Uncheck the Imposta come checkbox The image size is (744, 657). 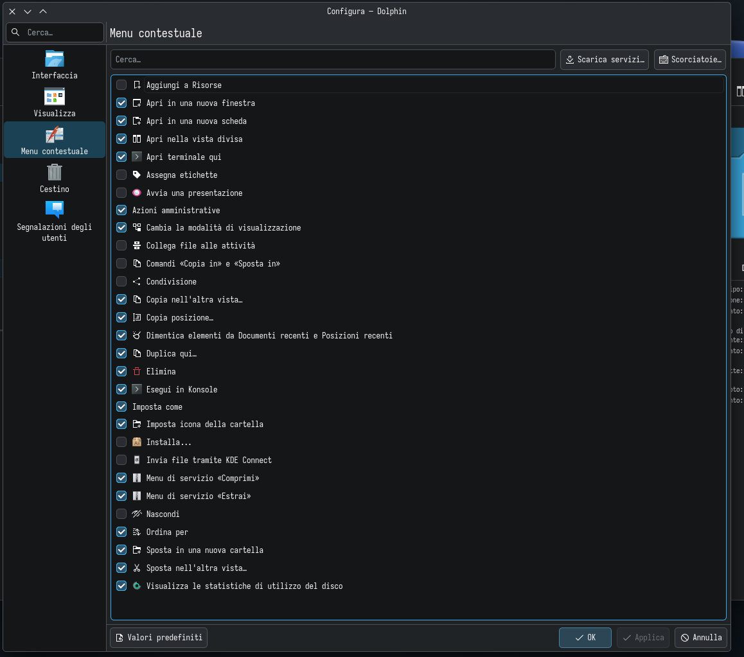(121, 407)
